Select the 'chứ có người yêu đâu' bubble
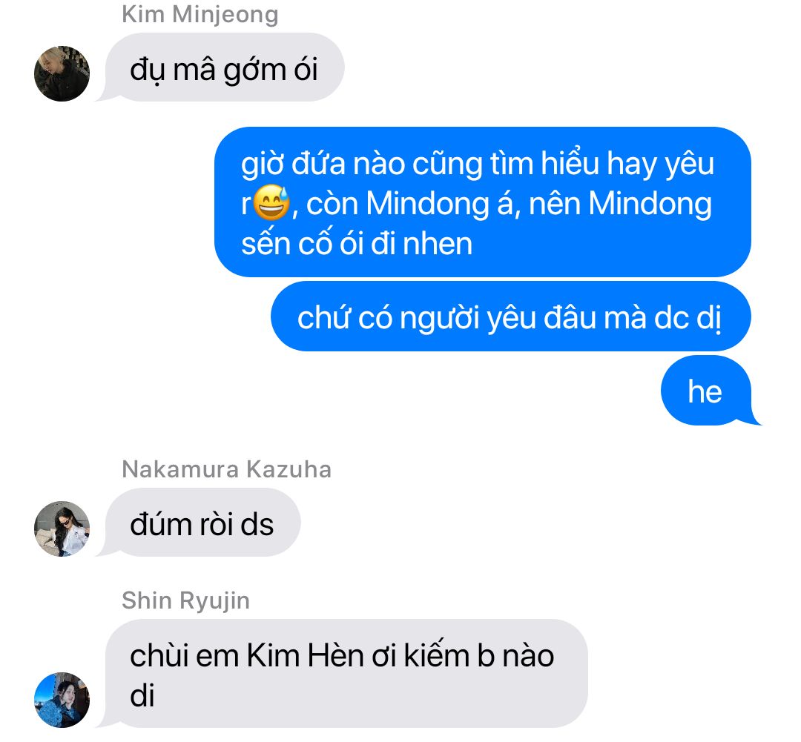This screenshot has width=801, height=742. tap(510, 316)
